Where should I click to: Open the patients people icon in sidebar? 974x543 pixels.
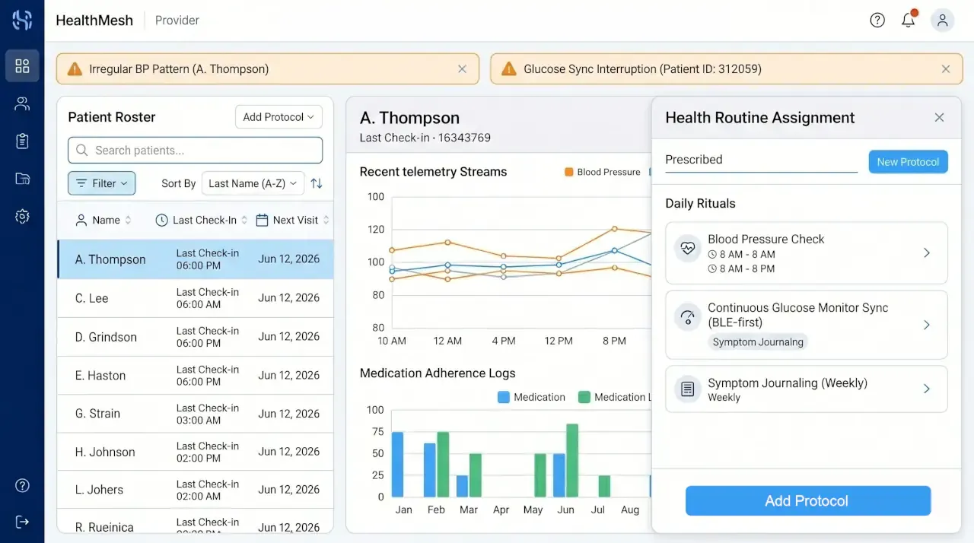pyautogui.click(x=22, y=104)
